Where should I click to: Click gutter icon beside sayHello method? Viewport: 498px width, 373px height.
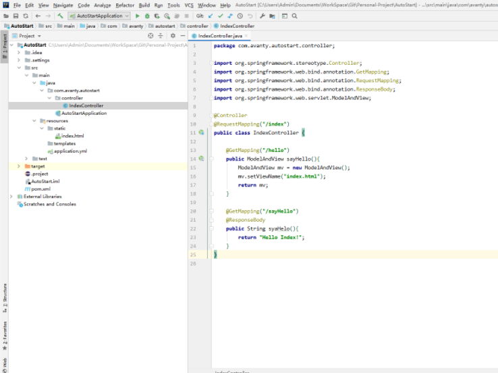pyautogui.click(x=201, y=159)
